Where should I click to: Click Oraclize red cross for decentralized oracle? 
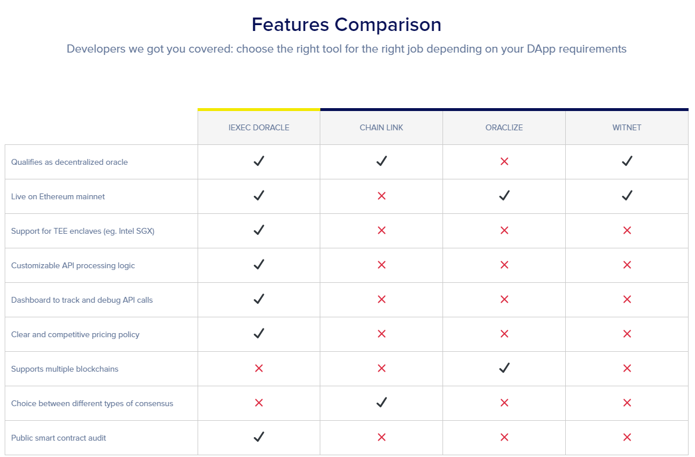pyautogui.click(x=504, y=161)
